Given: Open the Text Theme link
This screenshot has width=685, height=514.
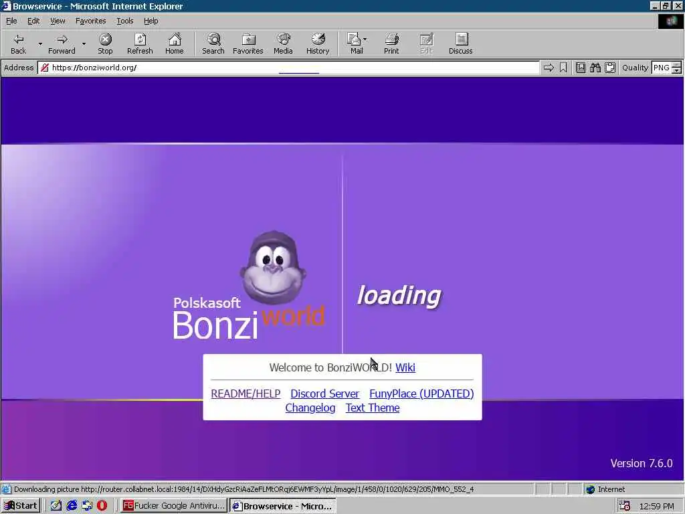Looking at the screenshot, I should coord(373,408).
